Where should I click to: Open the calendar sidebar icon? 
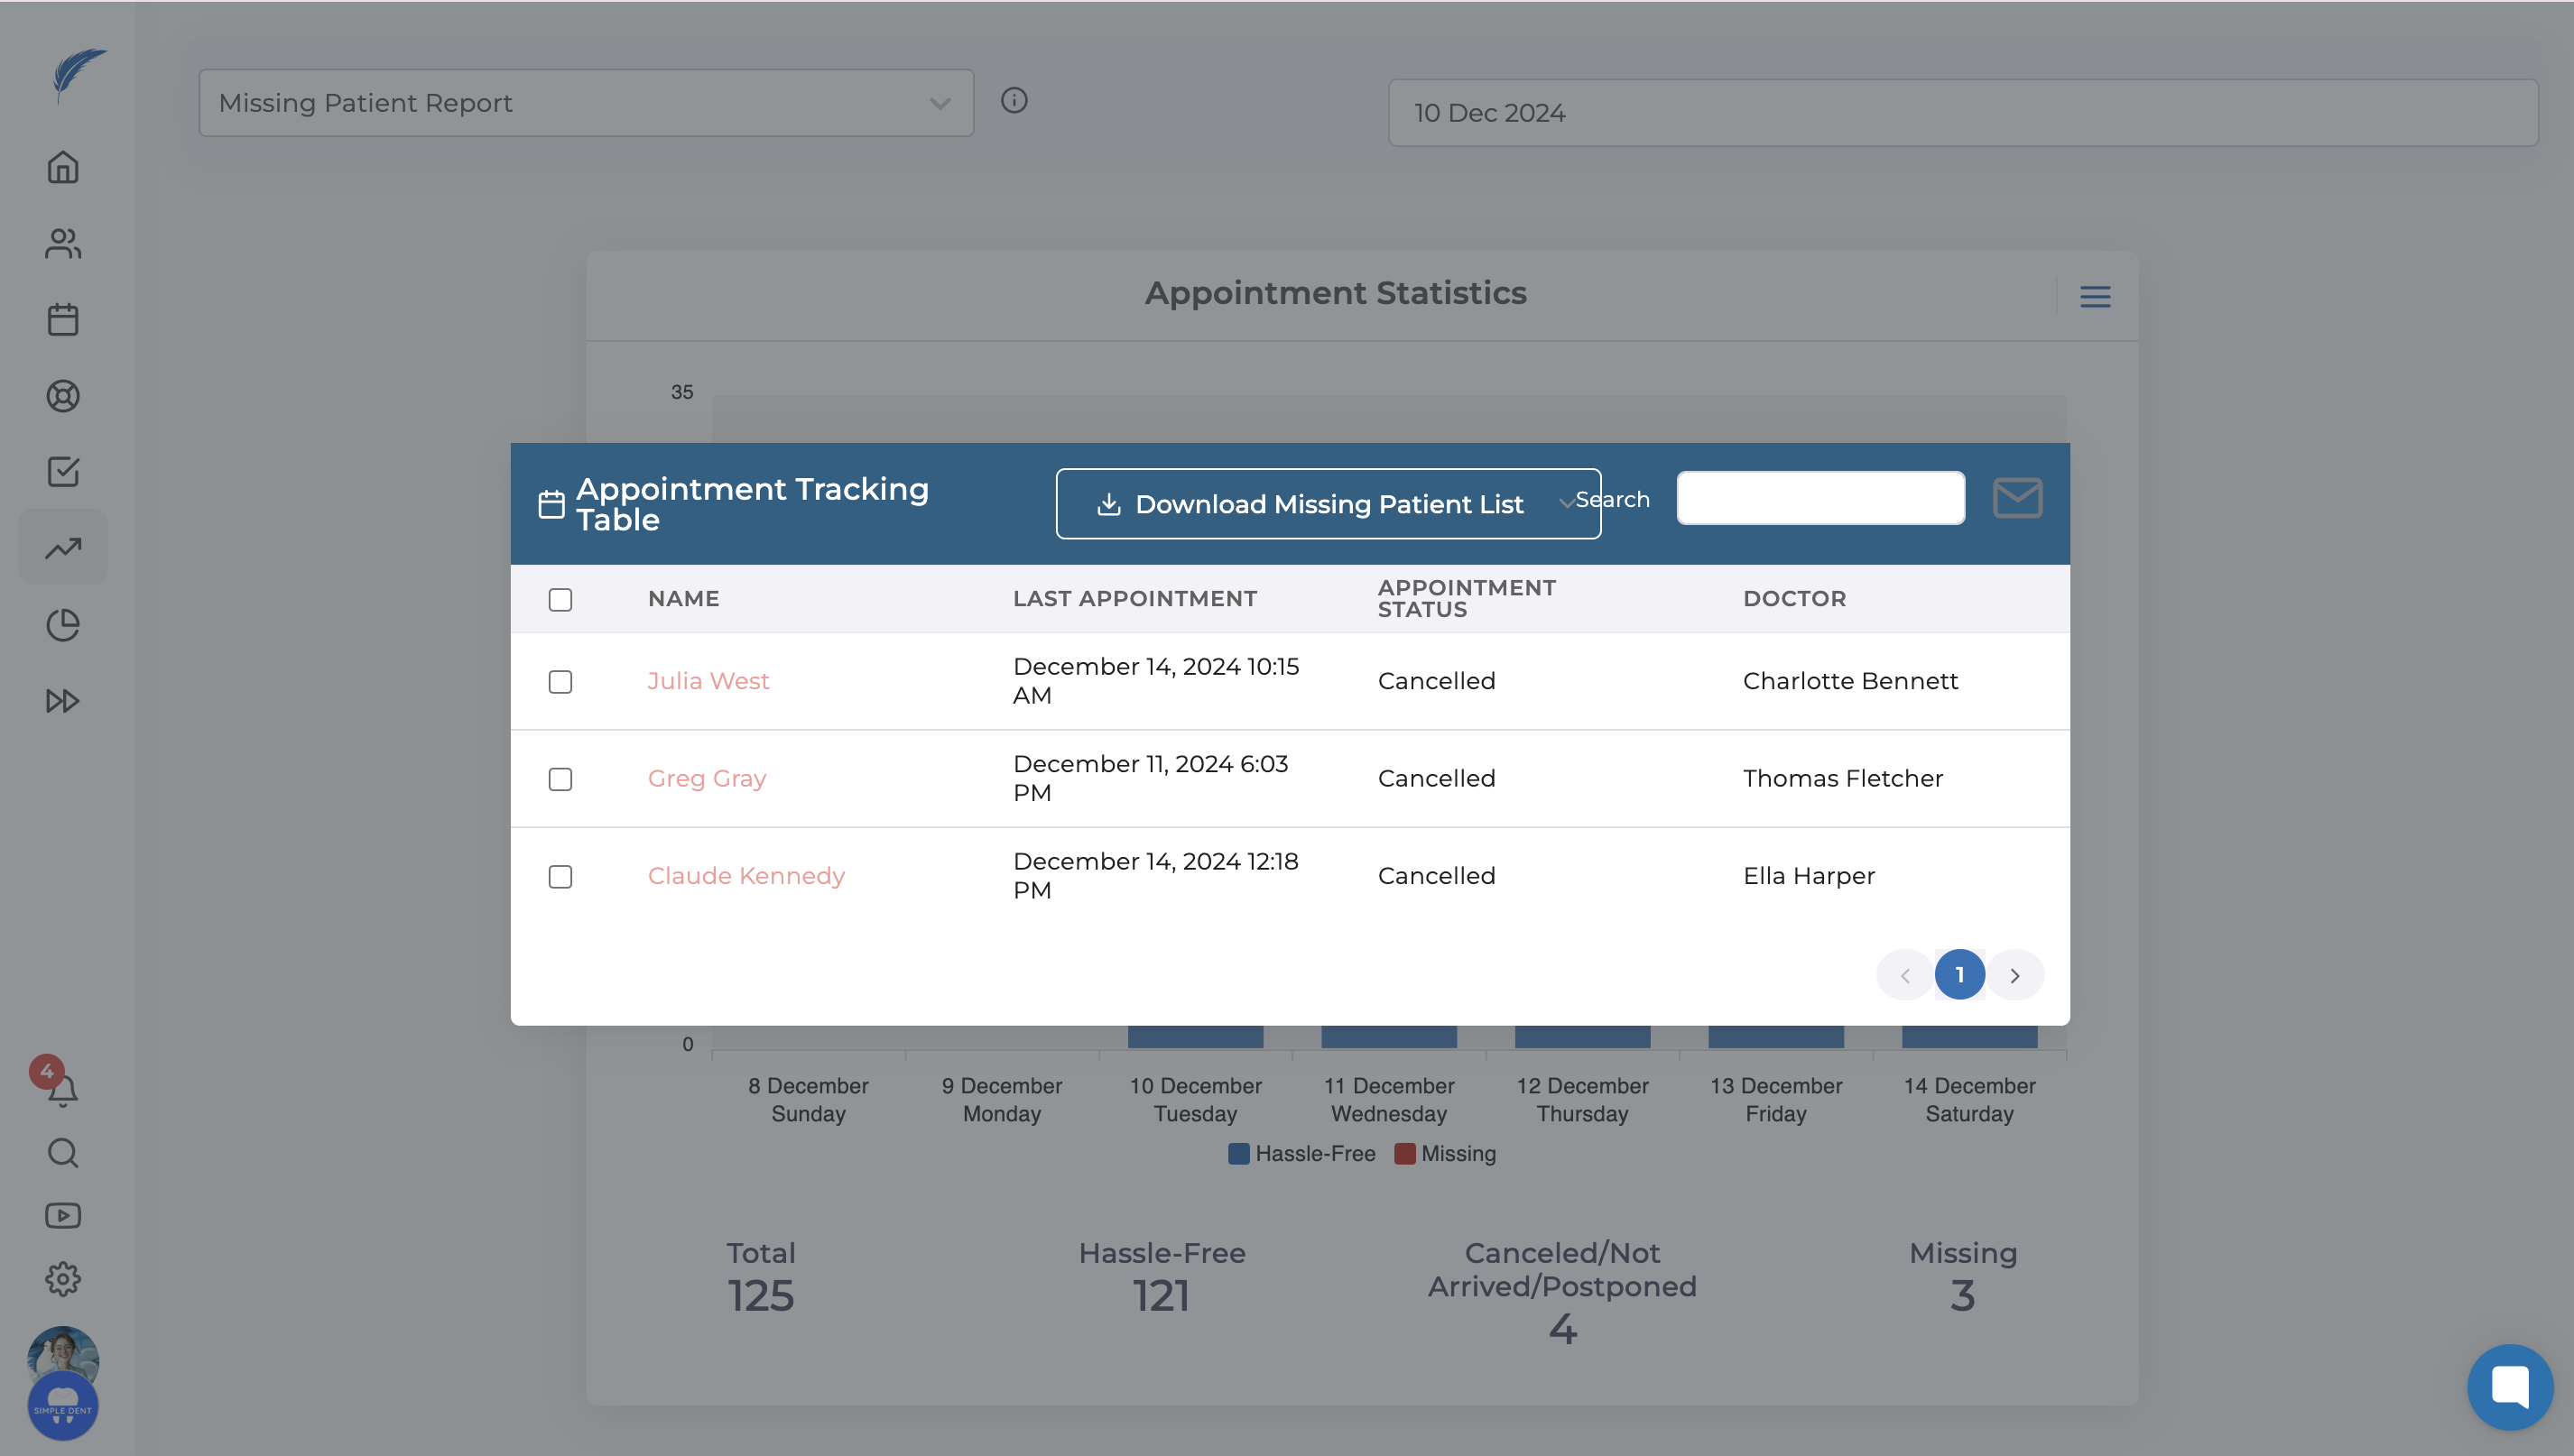[62, 320]
